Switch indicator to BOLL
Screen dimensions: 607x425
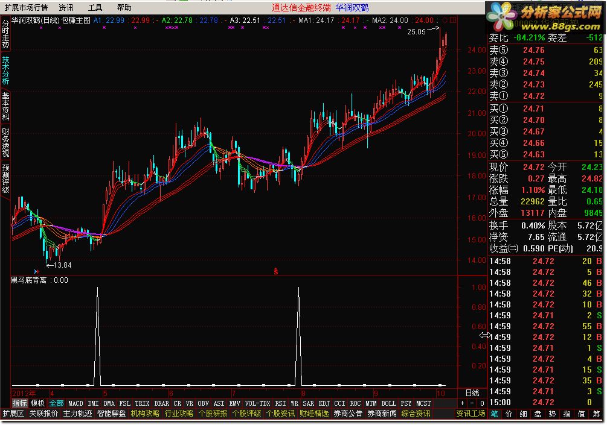(x=389, y=403)
